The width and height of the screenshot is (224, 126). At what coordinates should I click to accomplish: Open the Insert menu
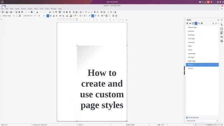pos(17,9)
